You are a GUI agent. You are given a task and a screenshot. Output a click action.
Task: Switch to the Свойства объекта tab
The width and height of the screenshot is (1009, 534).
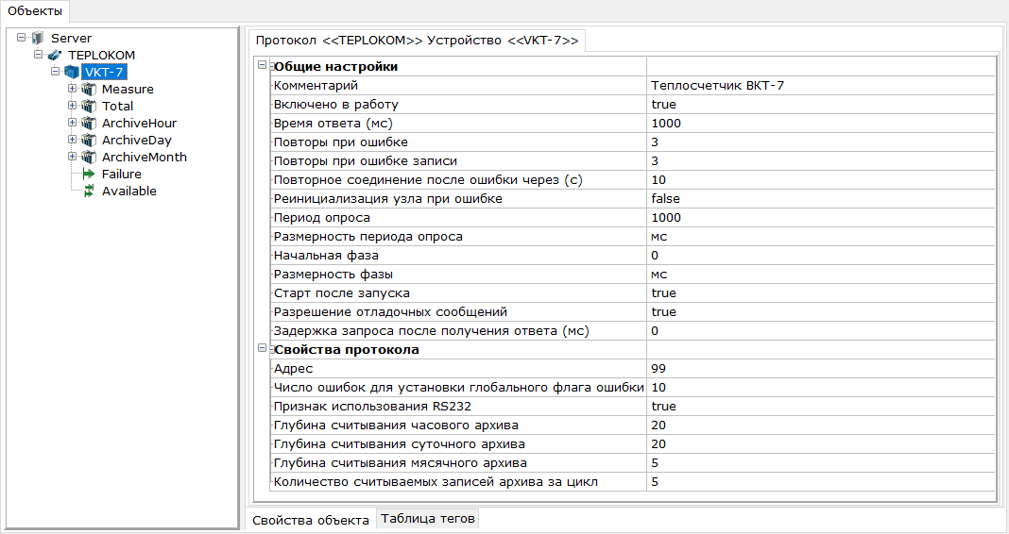click(x=310, y=520)
